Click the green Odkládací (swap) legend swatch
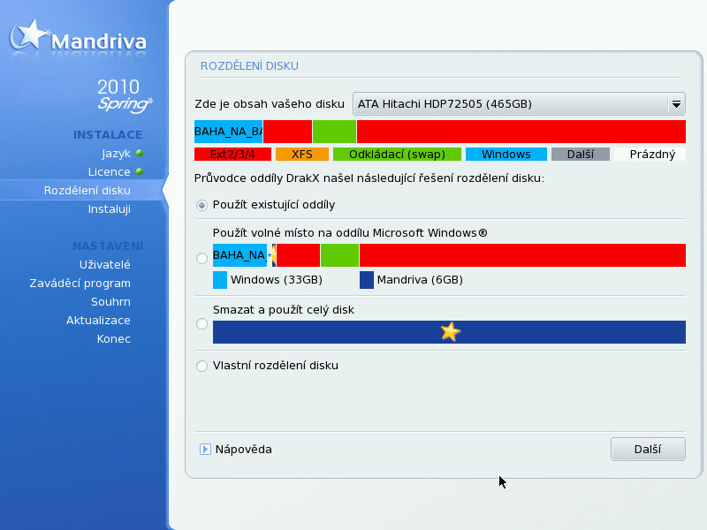The width and height of the screenshot is (707, 530). pyautogui.click(x=397, y=154)
